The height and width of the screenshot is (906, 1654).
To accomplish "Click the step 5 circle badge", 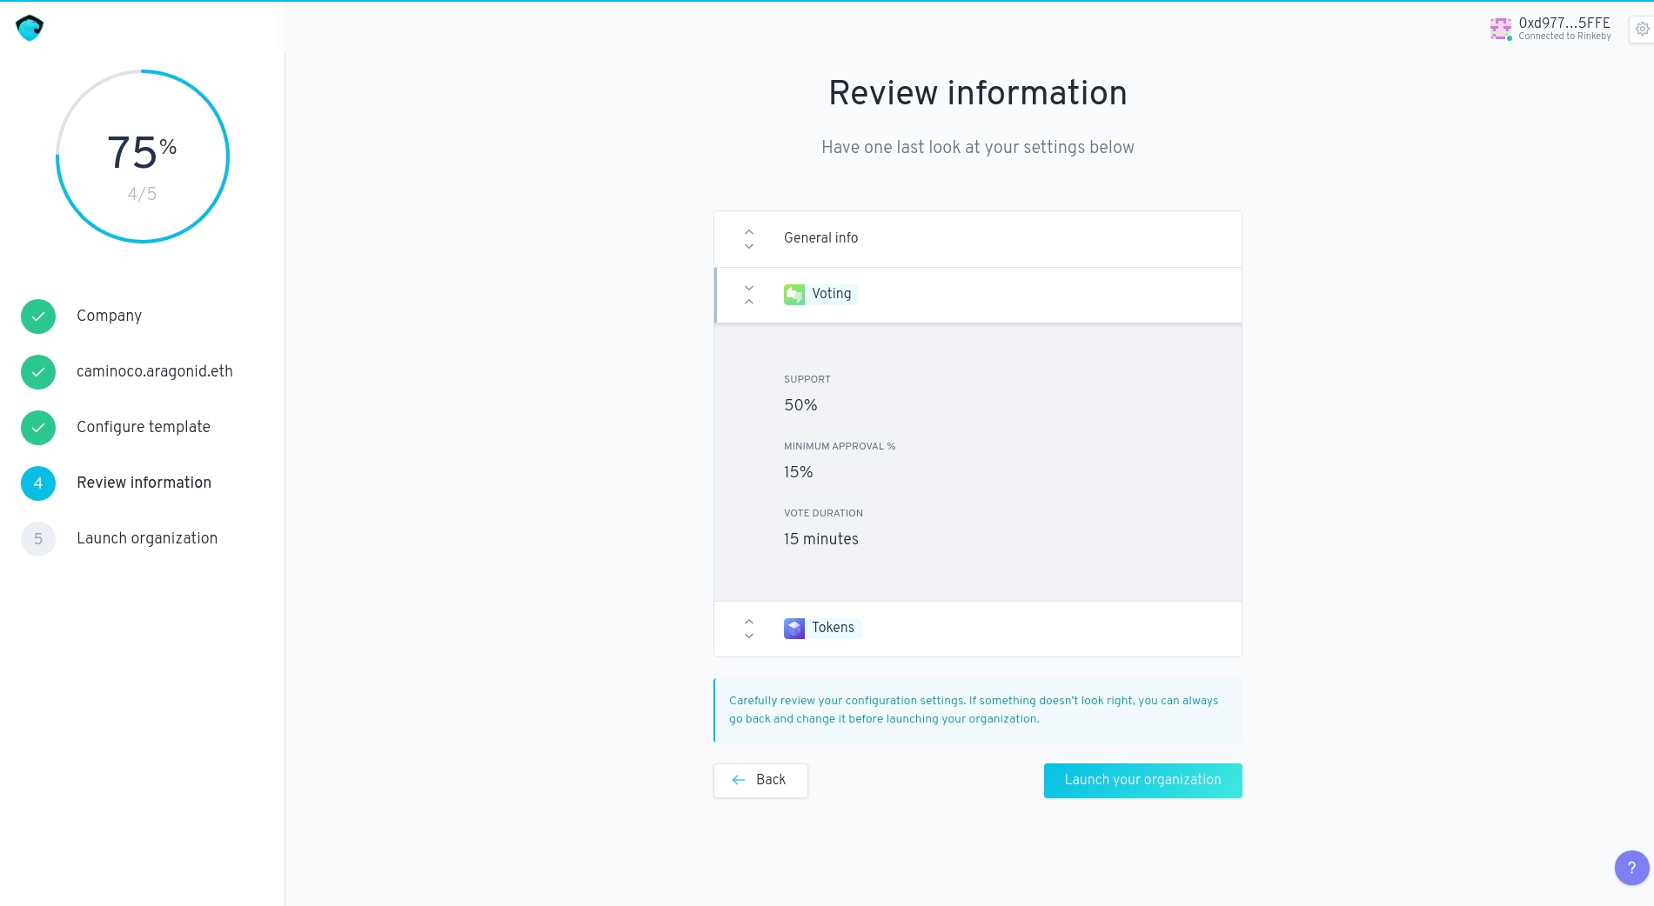I will (38, 539).
